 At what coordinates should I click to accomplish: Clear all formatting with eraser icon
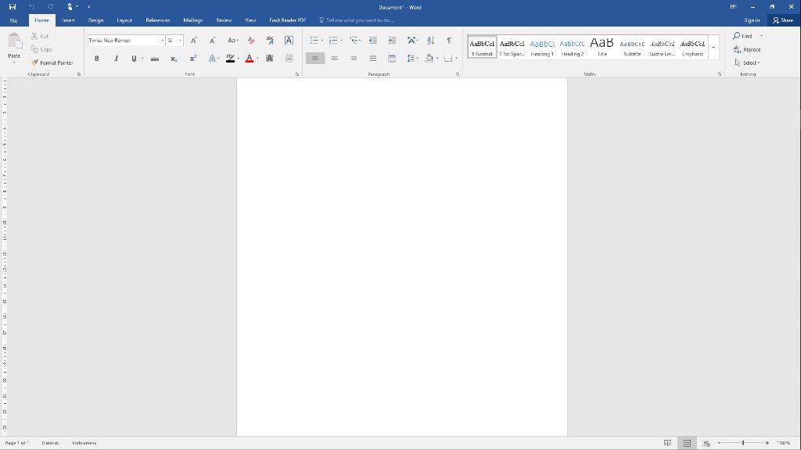click(x=251, y=41)
